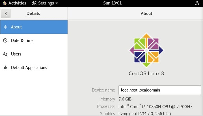Viewport: 203px width, 116px height.
Task: Open the Users panel
Action: (34, 54)
